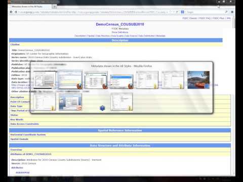Screen dimensions: 243x182
Task: Click the Firefox Home icon
Action: pos(232,12)
